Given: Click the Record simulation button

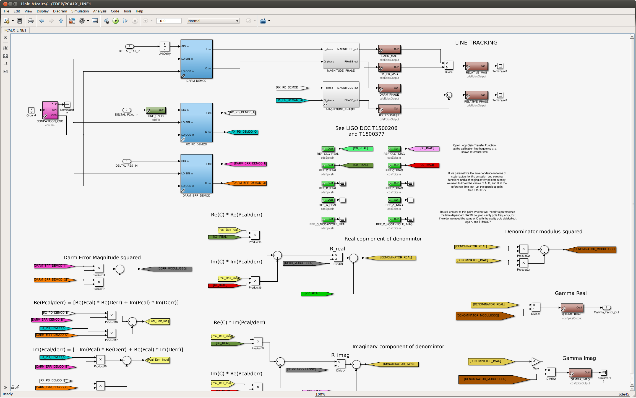Looking at the screenshot, I should tap(145, 21).
